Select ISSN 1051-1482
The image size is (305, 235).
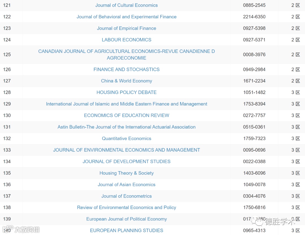(254, 92)
